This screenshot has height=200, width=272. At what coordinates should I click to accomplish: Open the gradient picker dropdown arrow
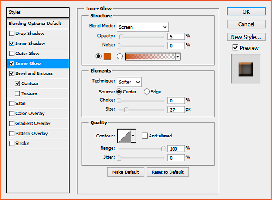tap(178, 57)
